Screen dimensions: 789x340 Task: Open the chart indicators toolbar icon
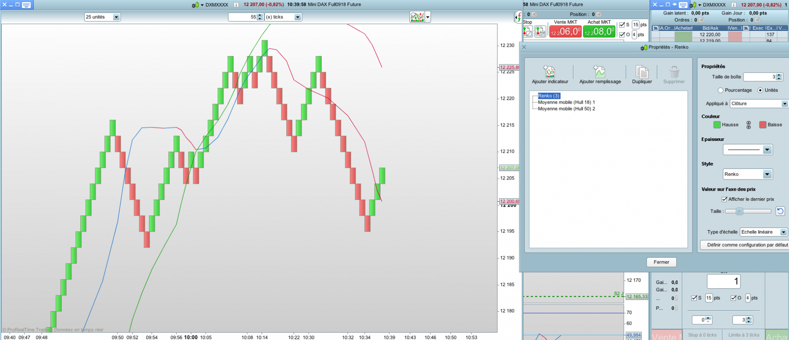[x=417, y=17]
